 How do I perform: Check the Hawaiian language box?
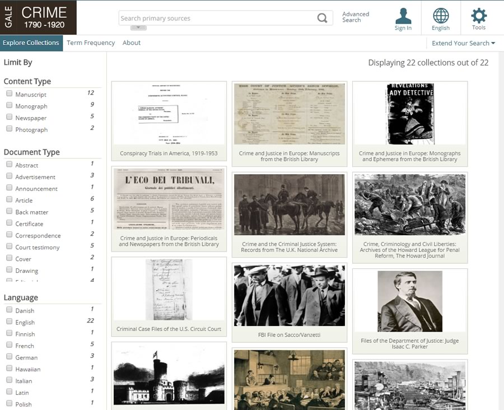(x=10, y=368)
